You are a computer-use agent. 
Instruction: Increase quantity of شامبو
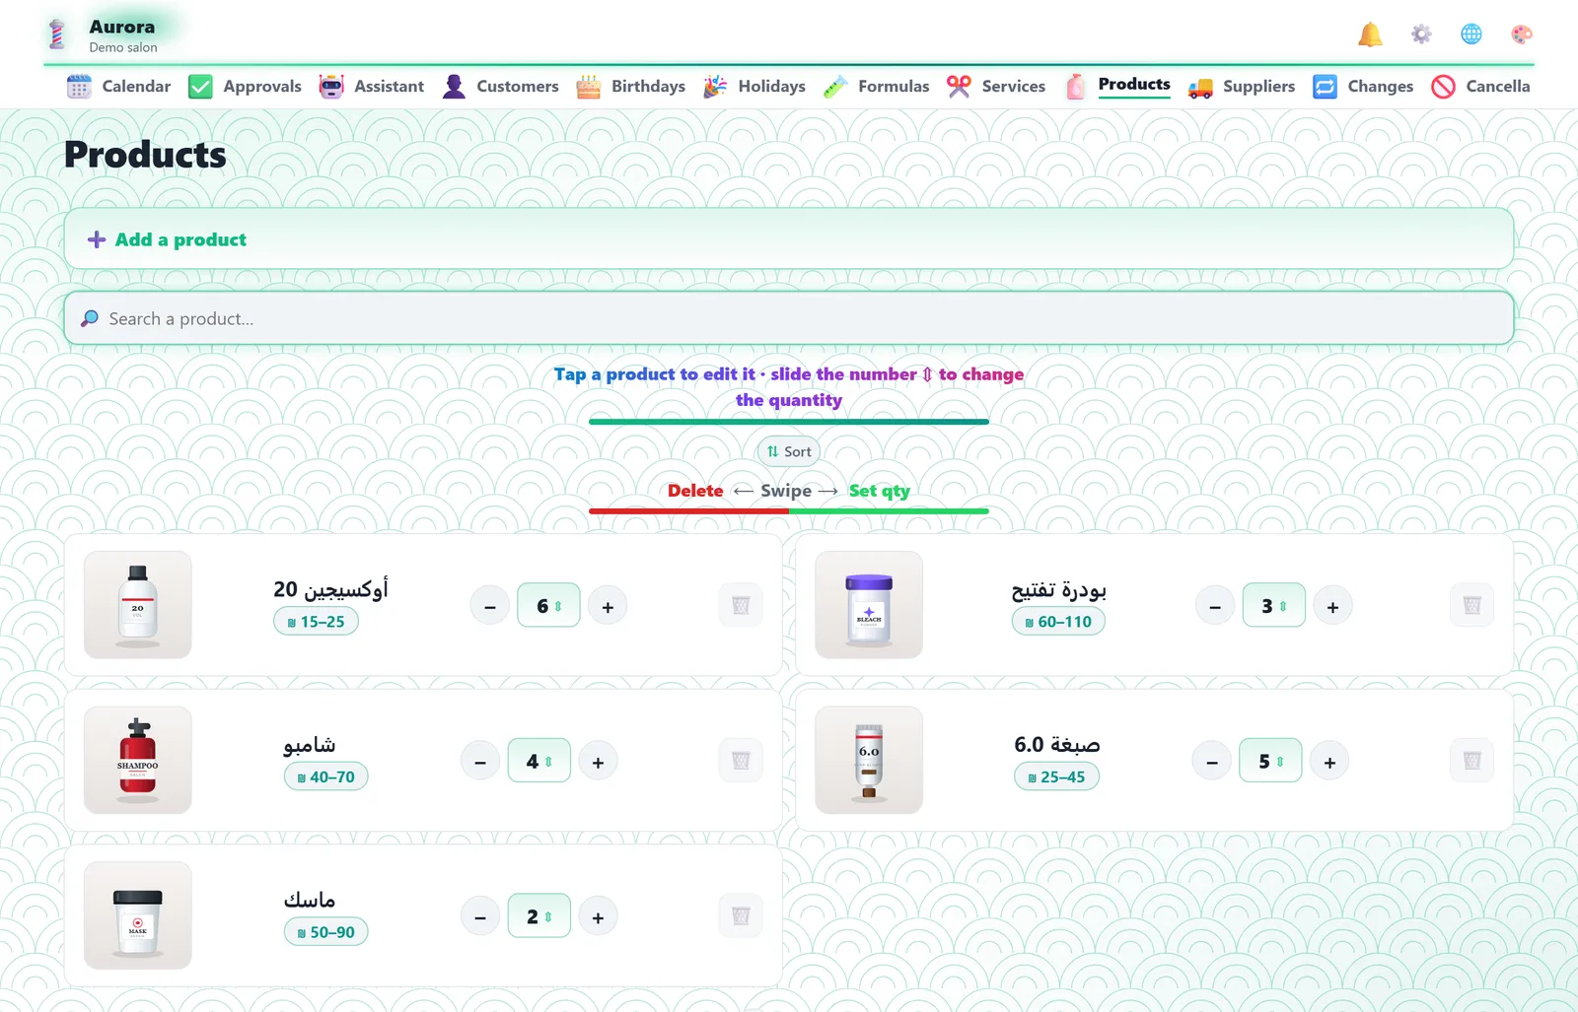point(598,762)
